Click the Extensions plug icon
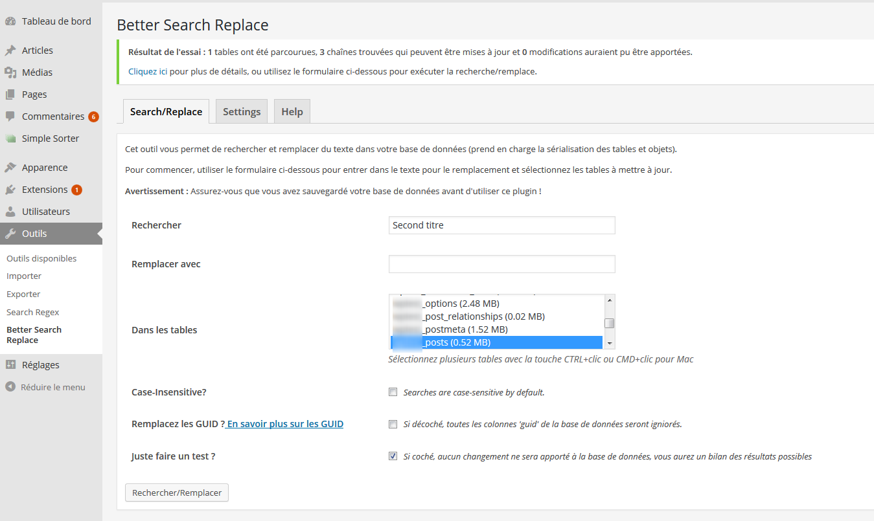Viewport: 874px width, 521px height. pyautogui.click(x=10, y=190)
